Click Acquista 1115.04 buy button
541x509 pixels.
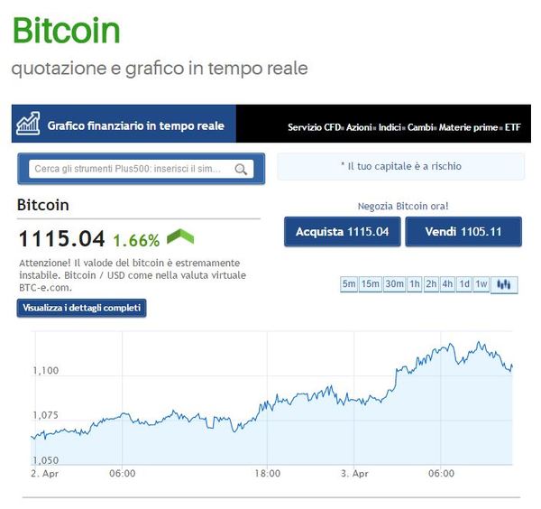tap(343, 232)
